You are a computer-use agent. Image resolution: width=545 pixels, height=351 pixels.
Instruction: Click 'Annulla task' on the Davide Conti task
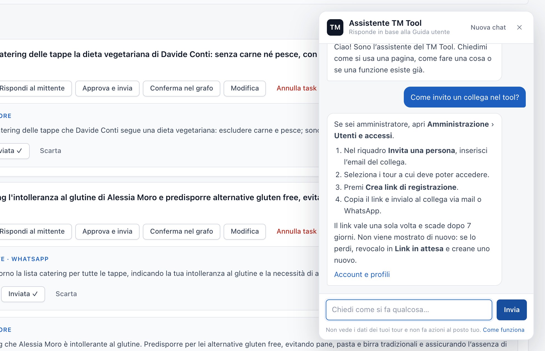coord(296,88)
